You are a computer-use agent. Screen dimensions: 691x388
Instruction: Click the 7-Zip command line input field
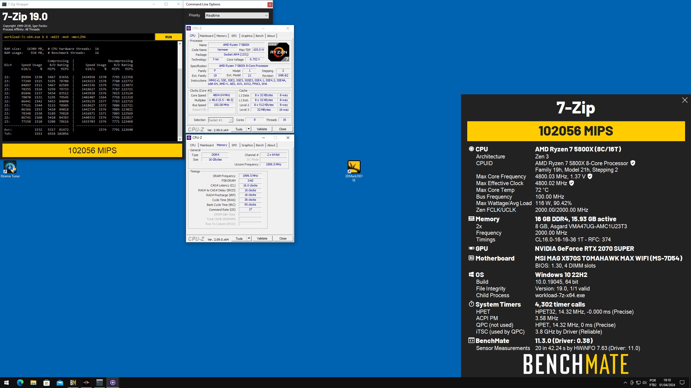(78, 37)
